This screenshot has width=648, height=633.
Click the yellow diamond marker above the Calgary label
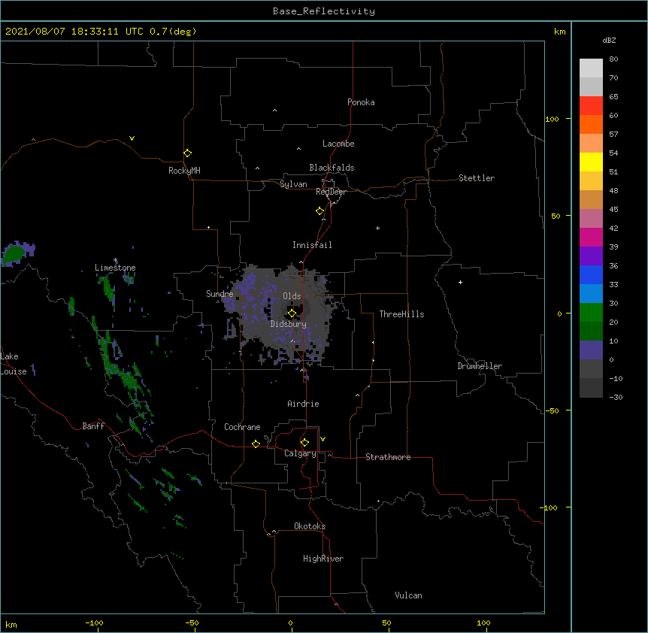pos(304,443)
